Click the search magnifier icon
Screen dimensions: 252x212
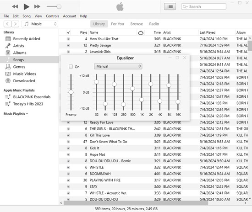pos(185,6)
